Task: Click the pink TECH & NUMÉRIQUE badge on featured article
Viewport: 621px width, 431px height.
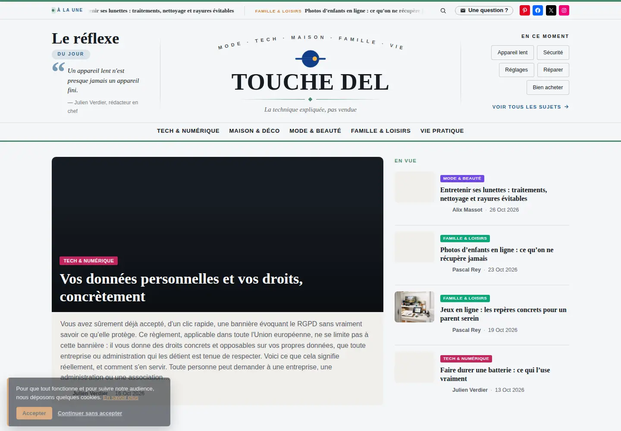Action: point(88,261)
